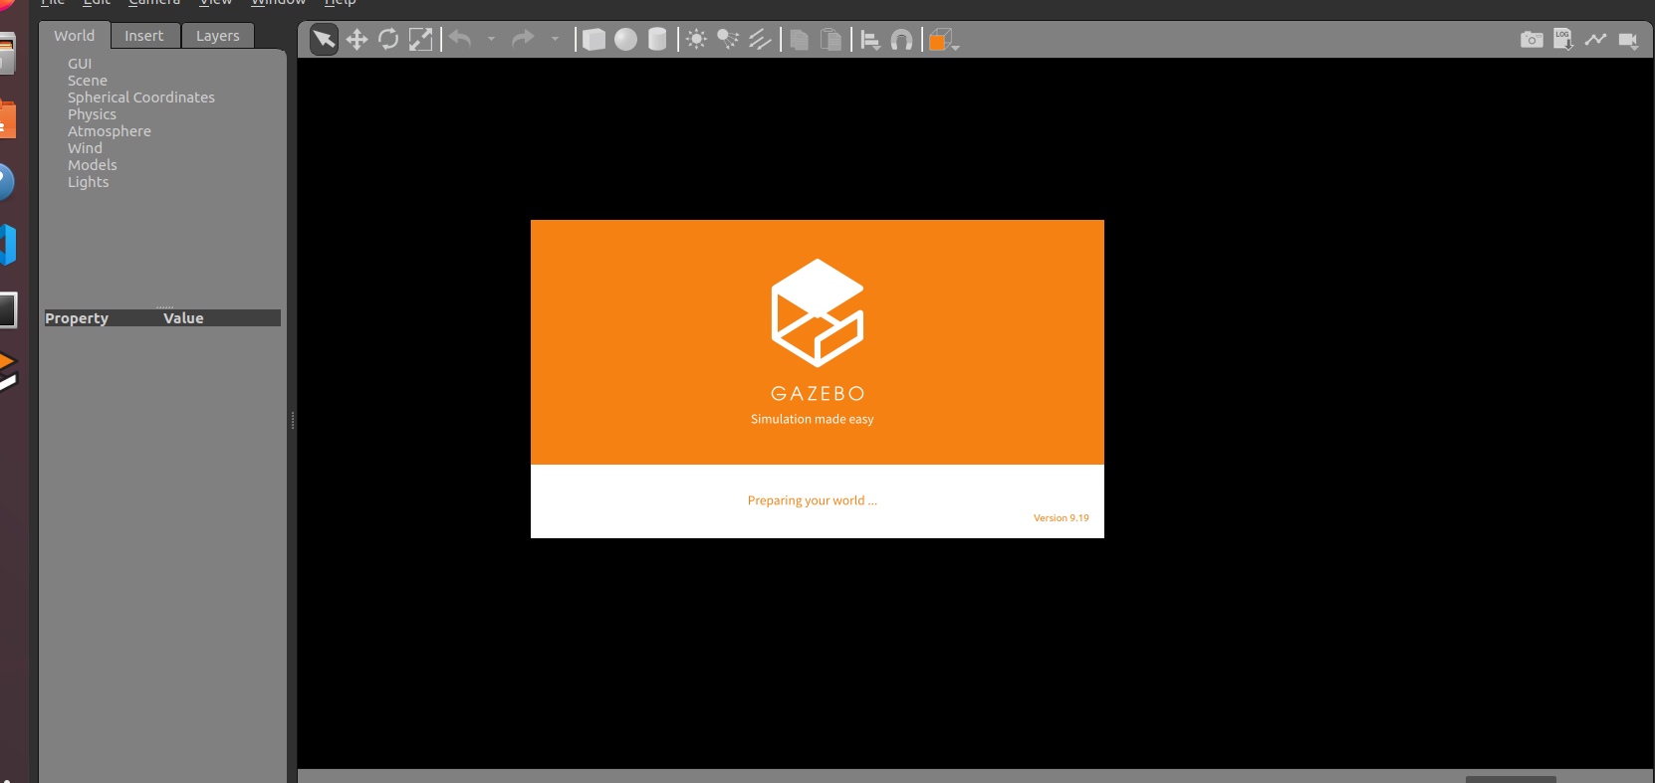Open the orange view angle cube dropdown
This screenshot has height=783, width=1655.
click(x=943, y=40)
